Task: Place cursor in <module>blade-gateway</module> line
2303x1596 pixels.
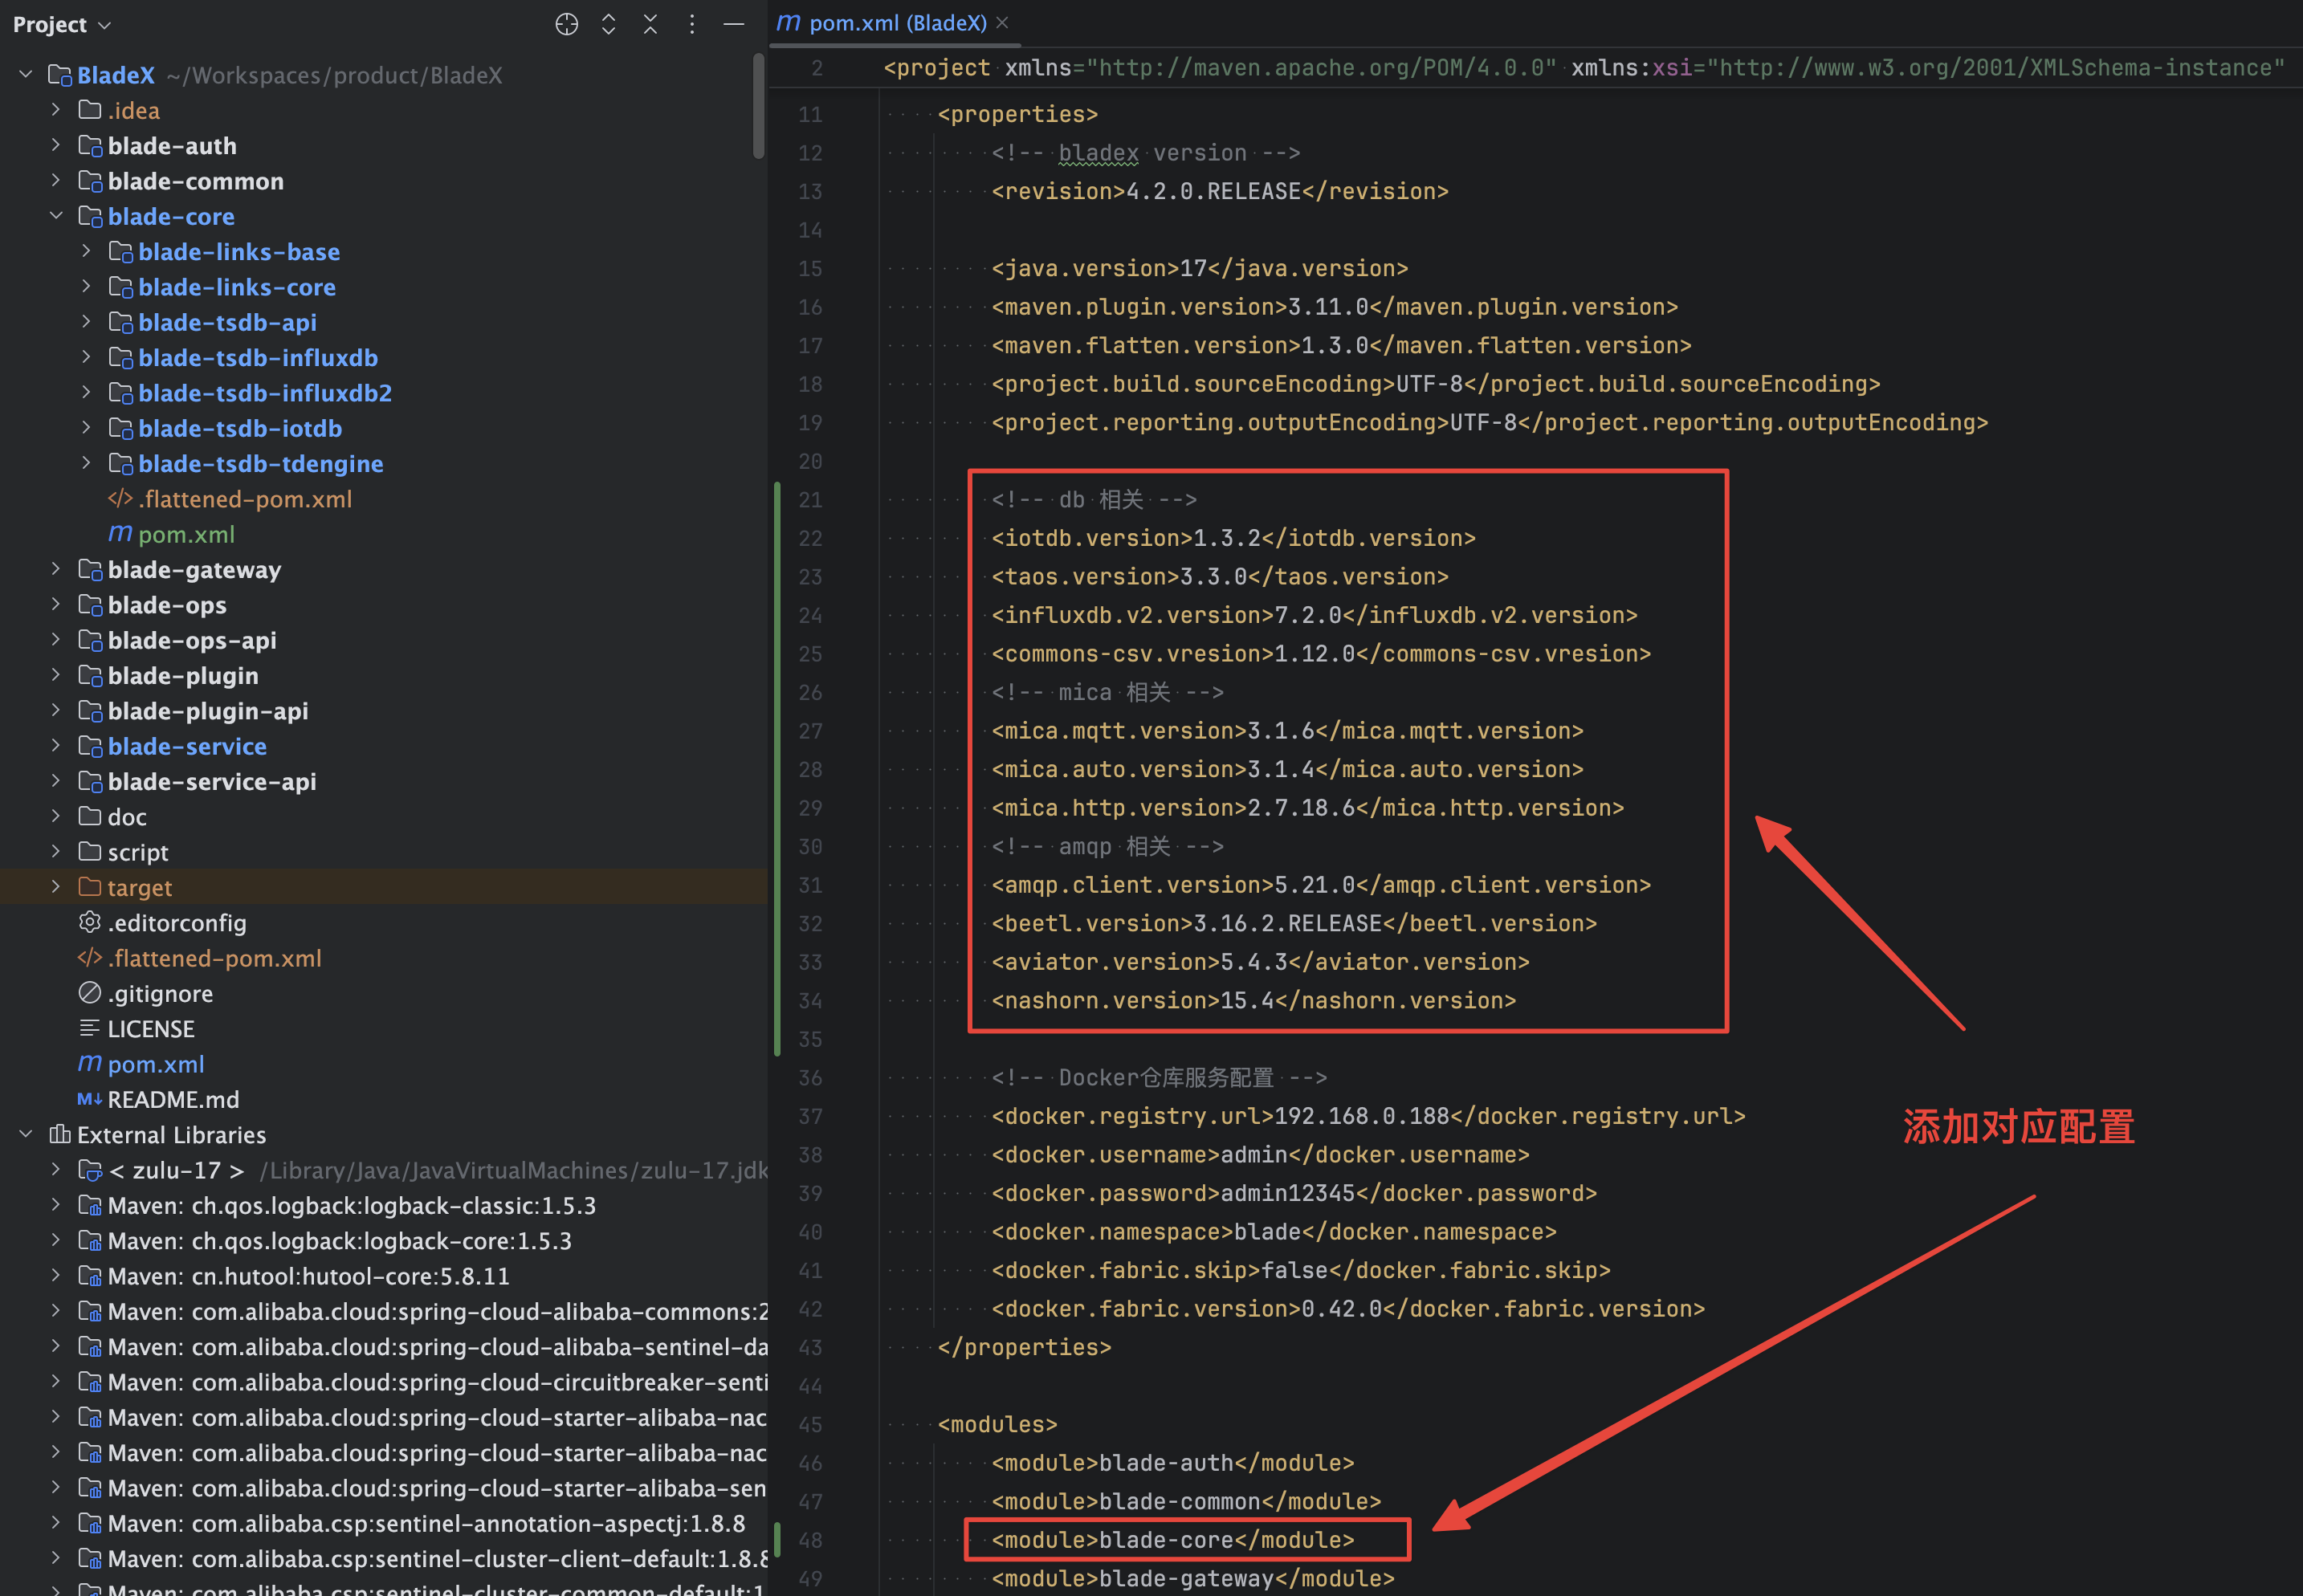Action: click(1193, 1578)
